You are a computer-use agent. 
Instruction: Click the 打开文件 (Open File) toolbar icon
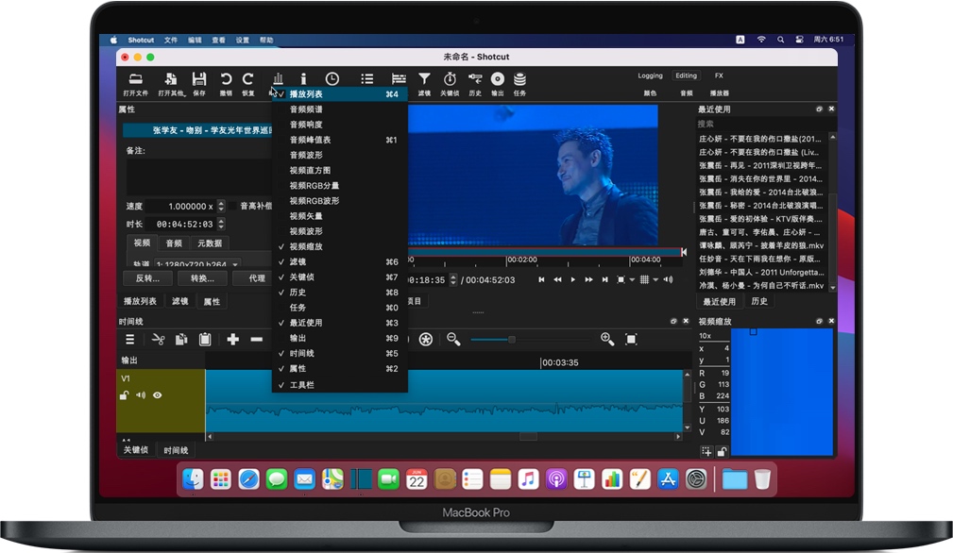point(137,79)
